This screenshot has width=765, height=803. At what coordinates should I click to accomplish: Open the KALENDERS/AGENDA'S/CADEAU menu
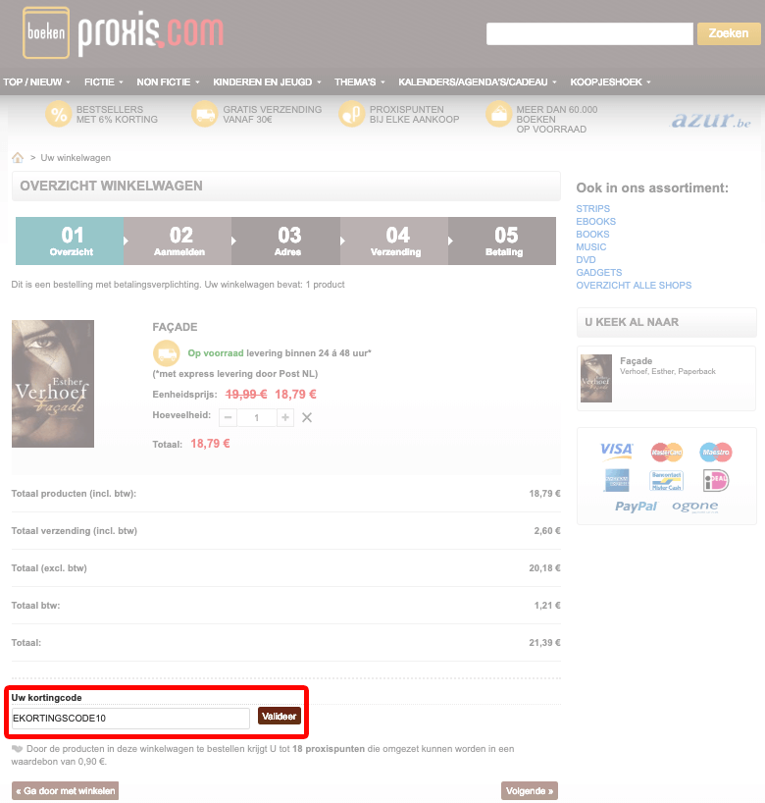pyautogui.click(x=478, y=81)
